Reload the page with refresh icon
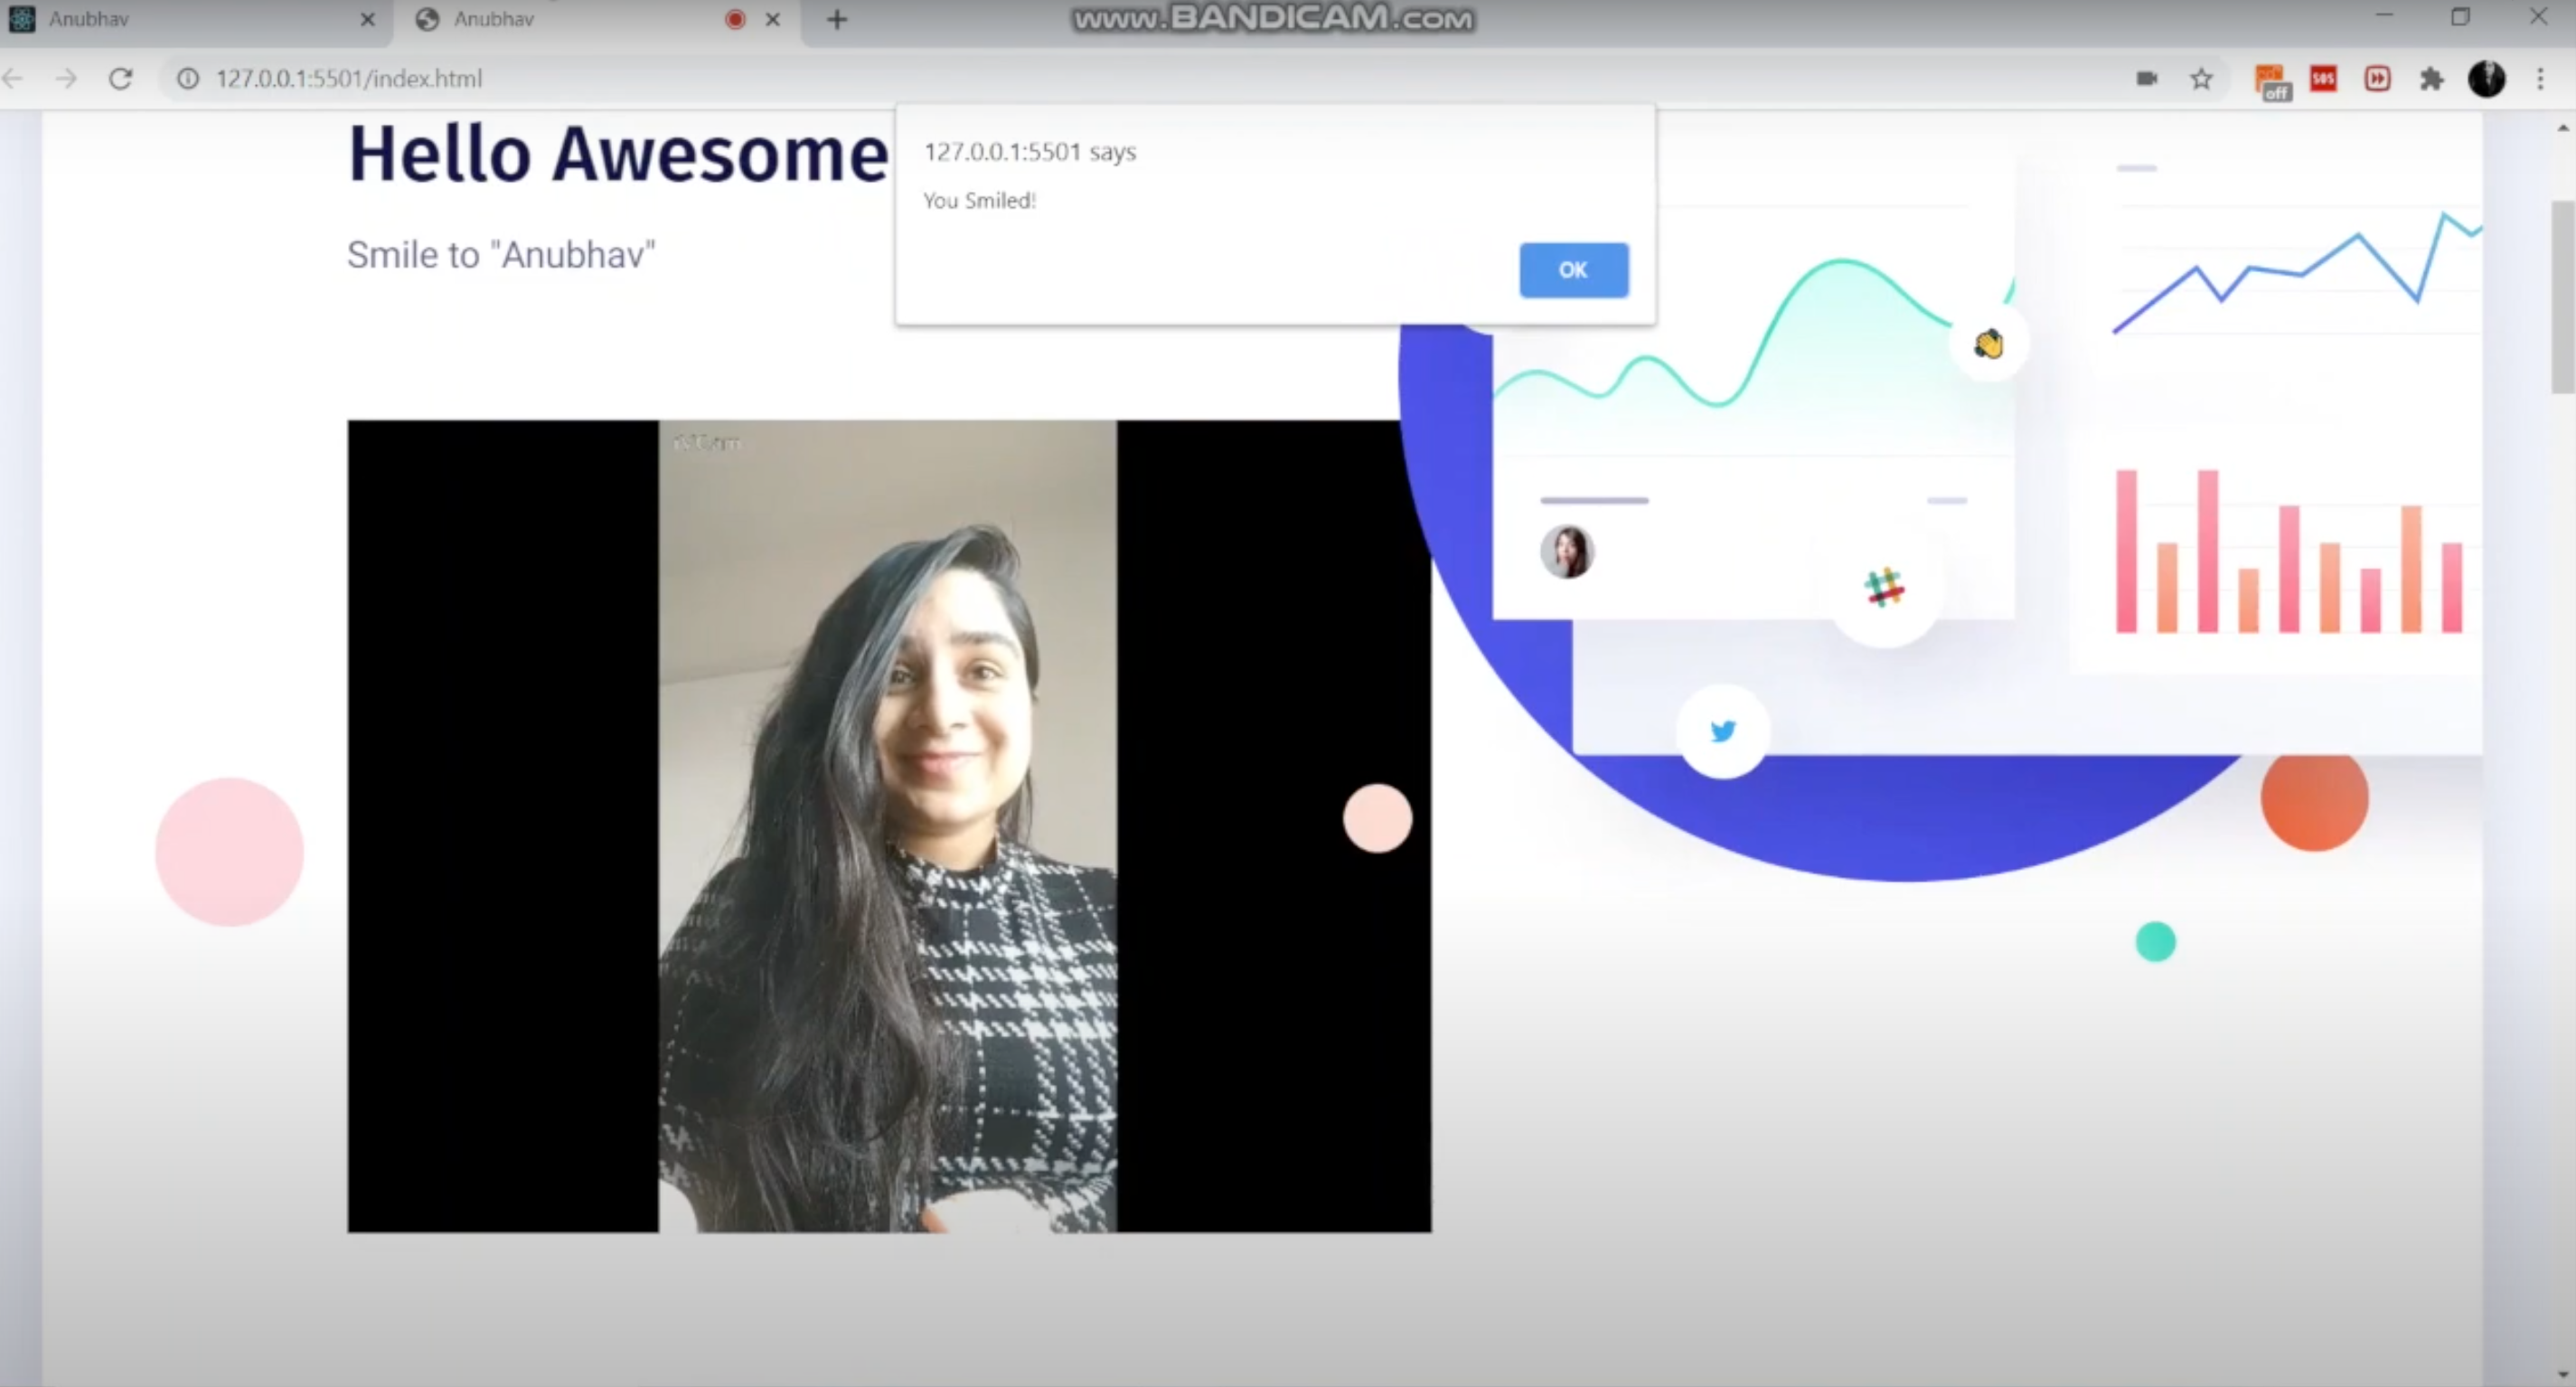 tap(121, 78)
